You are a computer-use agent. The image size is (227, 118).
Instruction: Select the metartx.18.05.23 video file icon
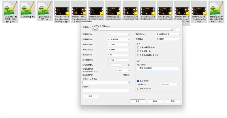point(79,11)
